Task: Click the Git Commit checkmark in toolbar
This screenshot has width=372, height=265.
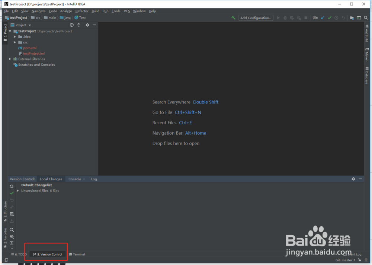Action: [330, 18]
